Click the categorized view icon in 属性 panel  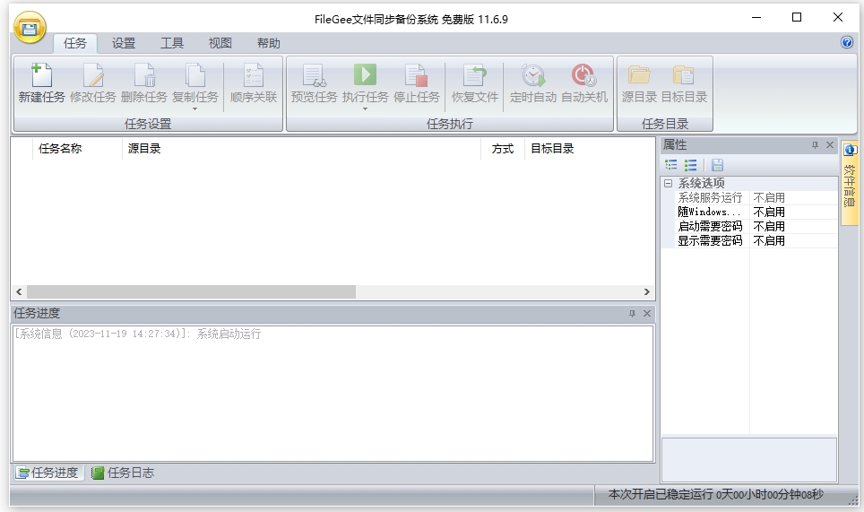coord(671,165)
